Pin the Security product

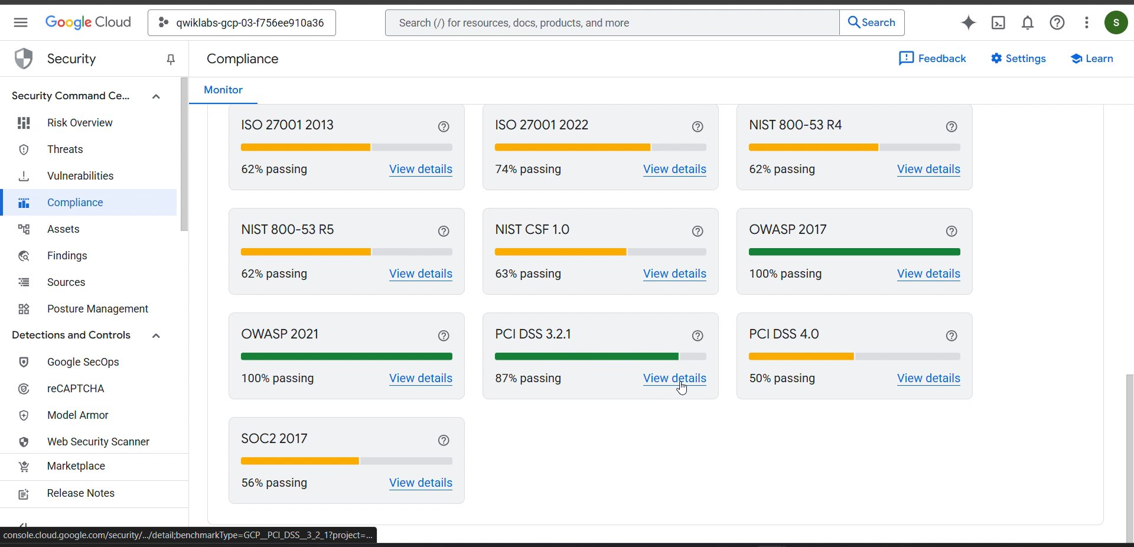[171, 59]
